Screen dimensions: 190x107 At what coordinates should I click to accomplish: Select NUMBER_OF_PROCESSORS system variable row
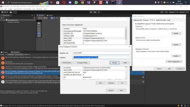click(x=94, y=75)
